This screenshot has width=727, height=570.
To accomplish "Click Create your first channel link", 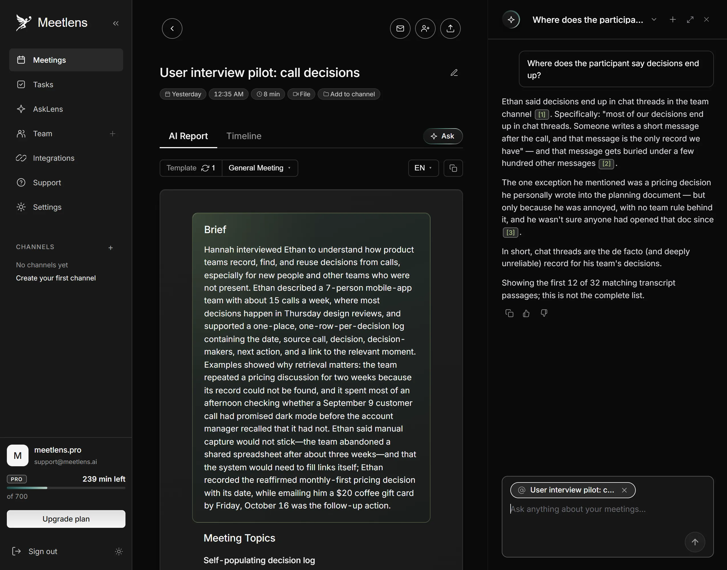I will [x=56, y=278].
